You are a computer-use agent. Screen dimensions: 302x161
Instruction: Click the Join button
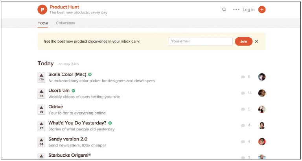(244, 41)
